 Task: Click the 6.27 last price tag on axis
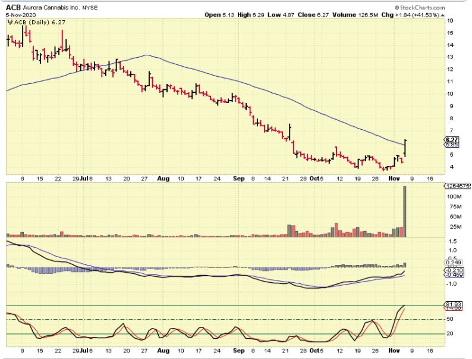pos(452,139)
